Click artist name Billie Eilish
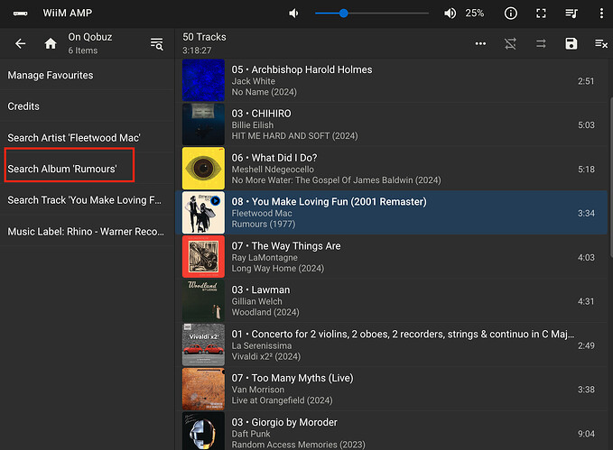 253,125
